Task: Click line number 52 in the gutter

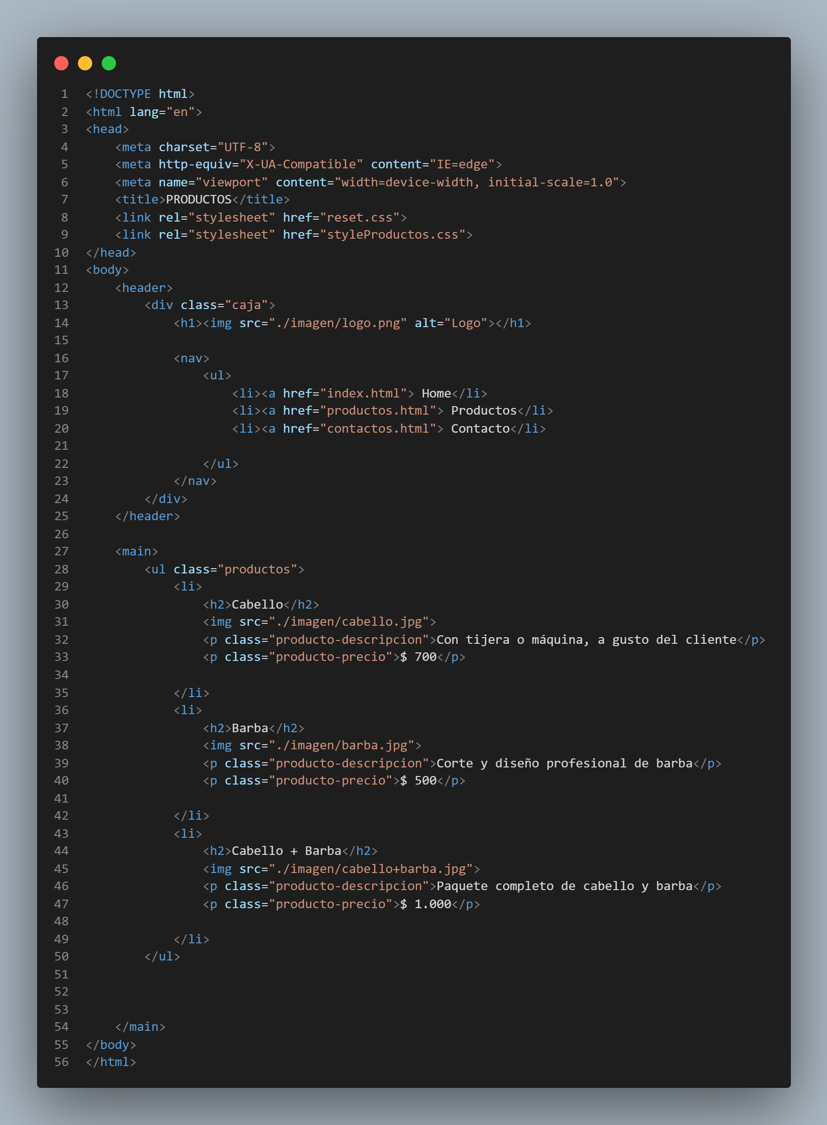Action: pos(62,992)
